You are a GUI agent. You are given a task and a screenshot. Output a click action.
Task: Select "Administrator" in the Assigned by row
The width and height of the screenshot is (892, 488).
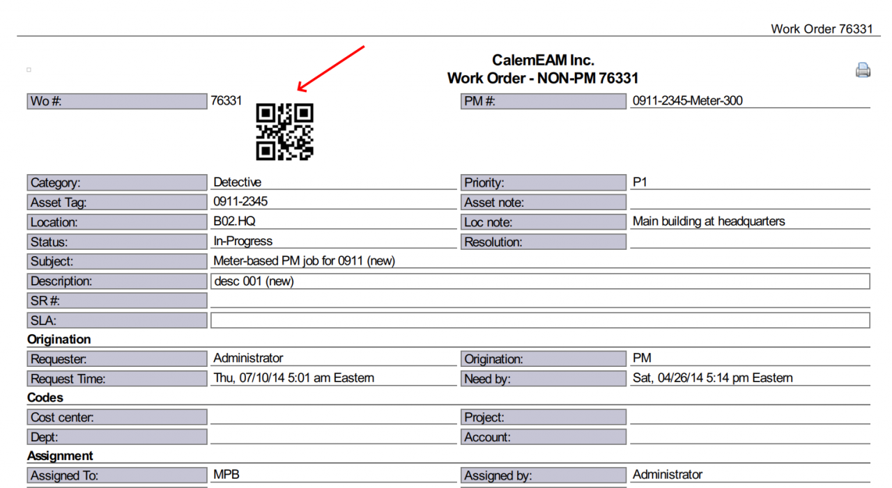pos(668,475)
